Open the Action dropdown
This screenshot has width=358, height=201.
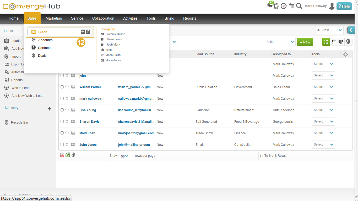[280, 42]
